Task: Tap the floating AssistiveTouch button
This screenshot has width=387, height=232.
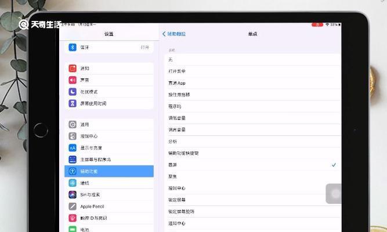Action: point(334,194)
